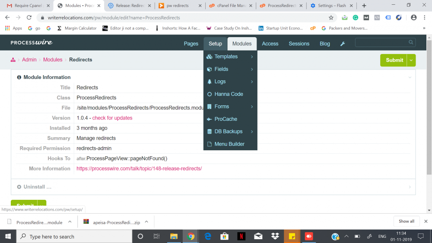This screenshot has height=243, width=432.
Task: Open Netflix from the Windows taskbar
Action: click(x=241, y=237)
